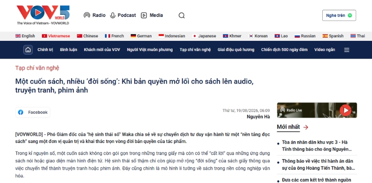Open Người Việt muôn phương menu item

[x=150, y=50]
